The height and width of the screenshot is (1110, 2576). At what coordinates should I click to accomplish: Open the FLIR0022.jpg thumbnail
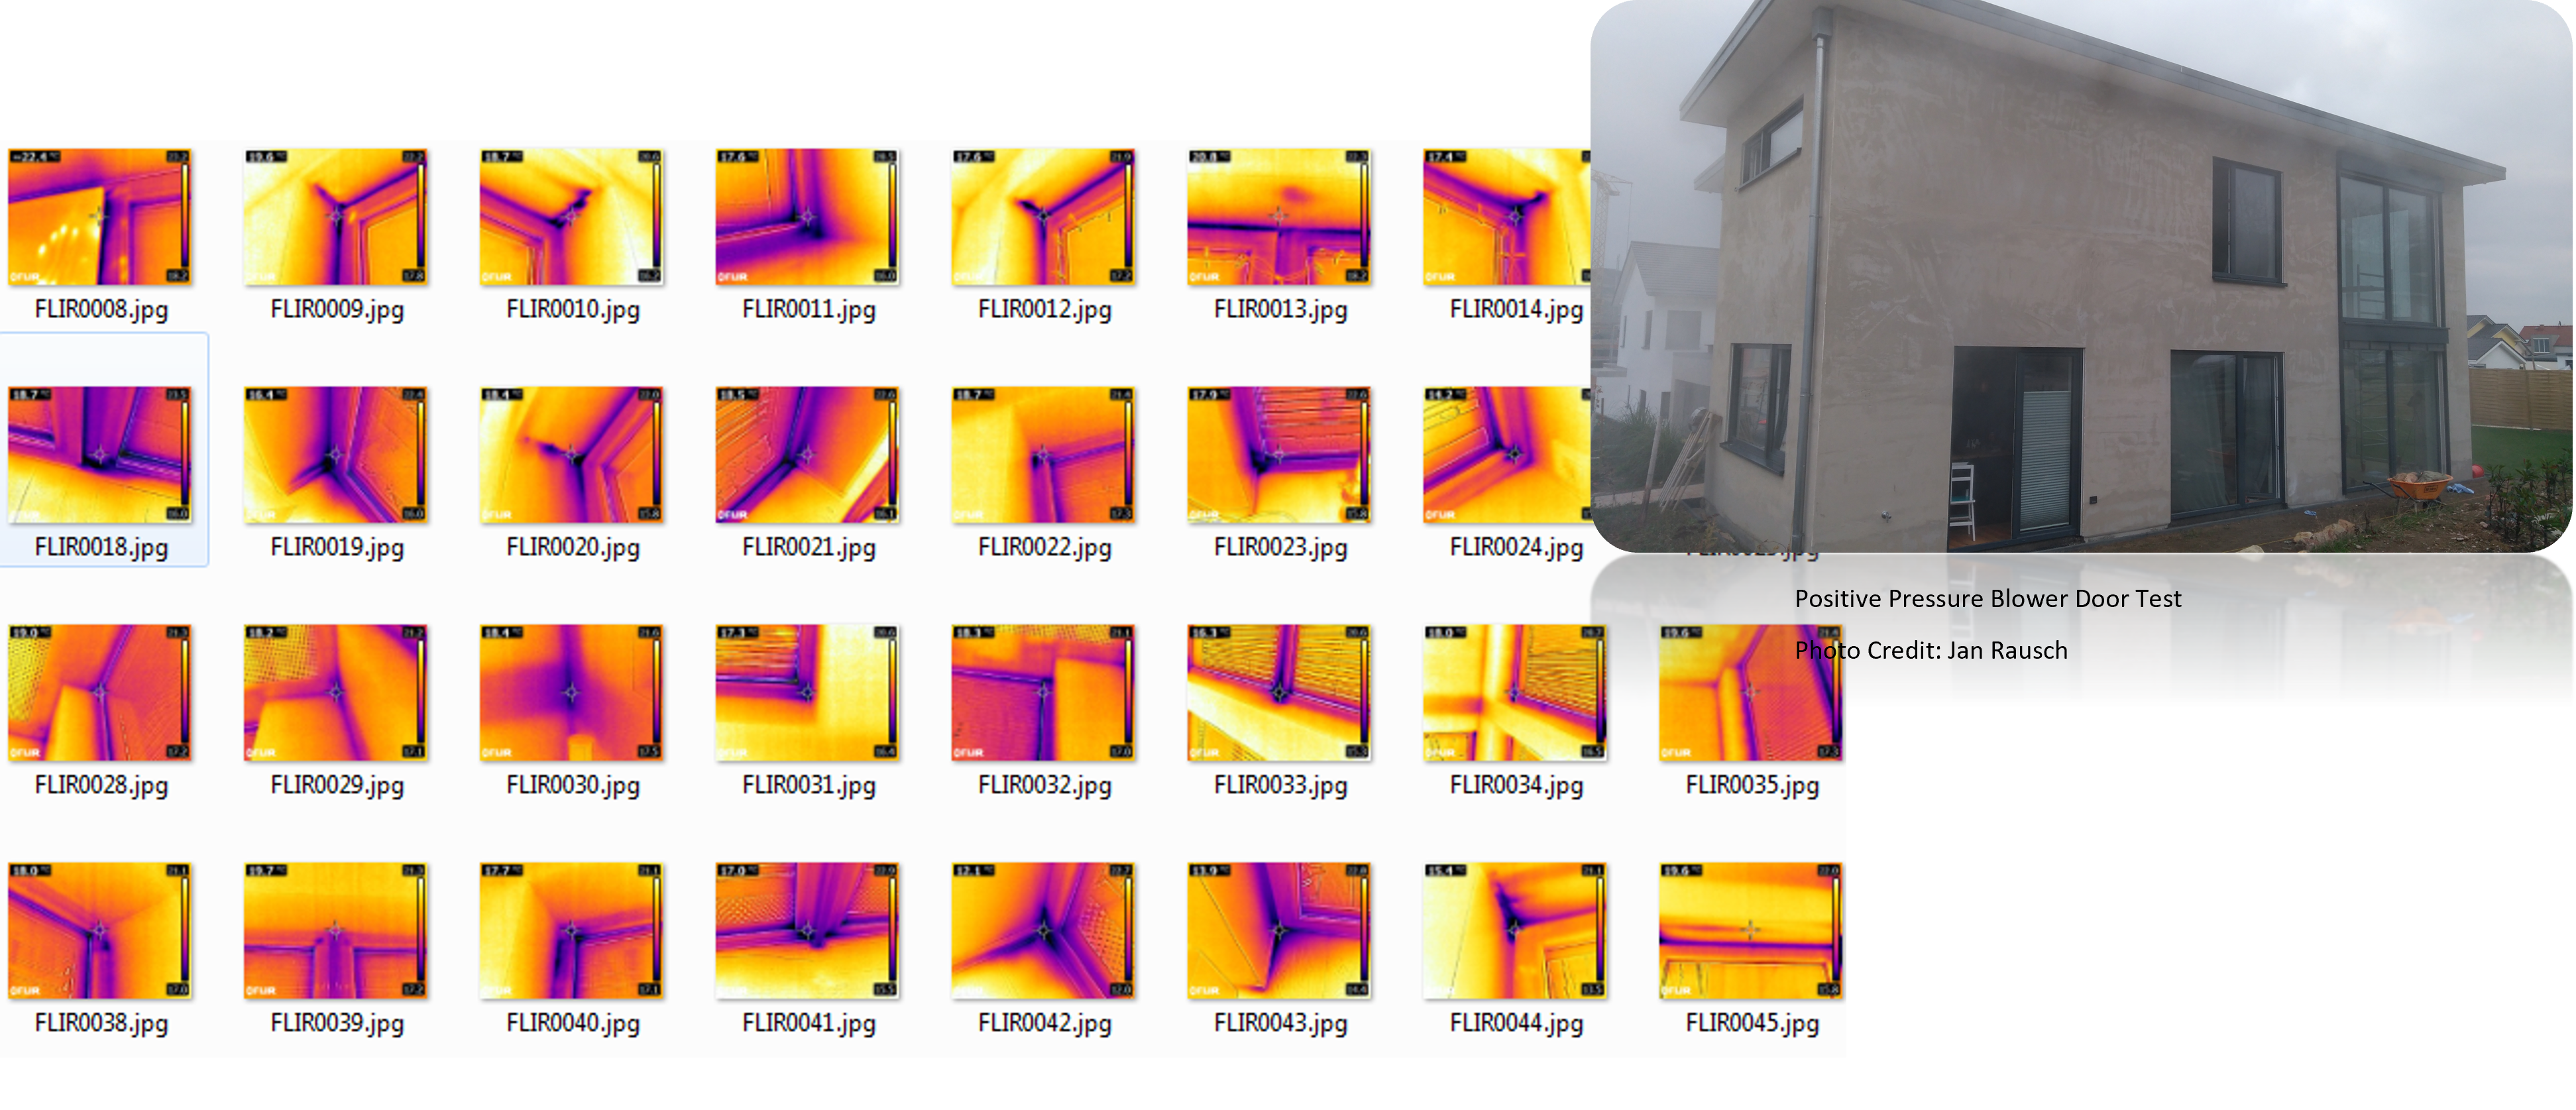pos(1044,455)
